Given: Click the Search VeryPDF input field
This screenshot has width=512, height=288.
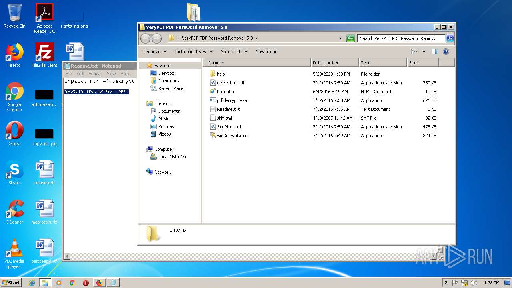Looking at the screenshot, I should [x=401, y=38].
